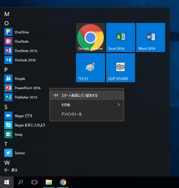Click the Windows Start button
The width and height of the screenshot is (179, 188).
(x=7, y=182)
